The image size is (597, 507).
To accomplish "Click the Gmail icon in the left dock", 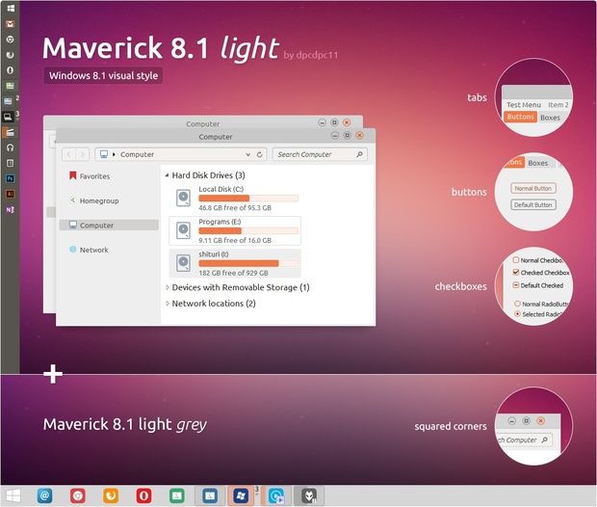I will click(x=10, y=24).
